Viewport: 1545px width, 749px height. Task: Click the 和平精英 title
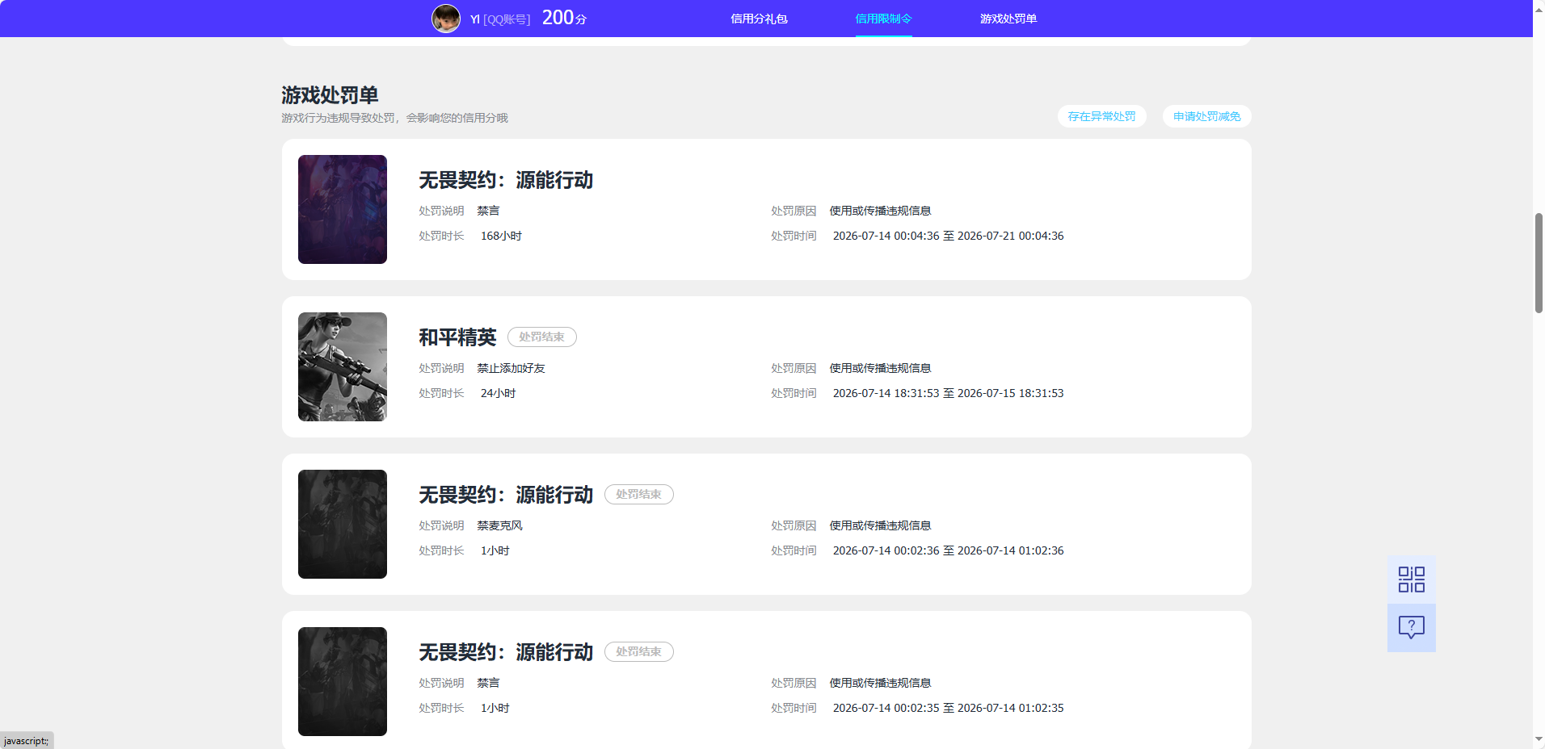coord(457,337)
